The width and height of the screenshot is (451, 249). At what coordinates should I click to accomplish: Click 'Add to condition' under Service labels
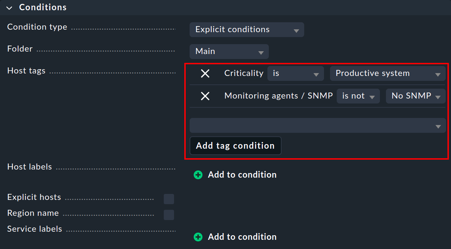point(242,237)
